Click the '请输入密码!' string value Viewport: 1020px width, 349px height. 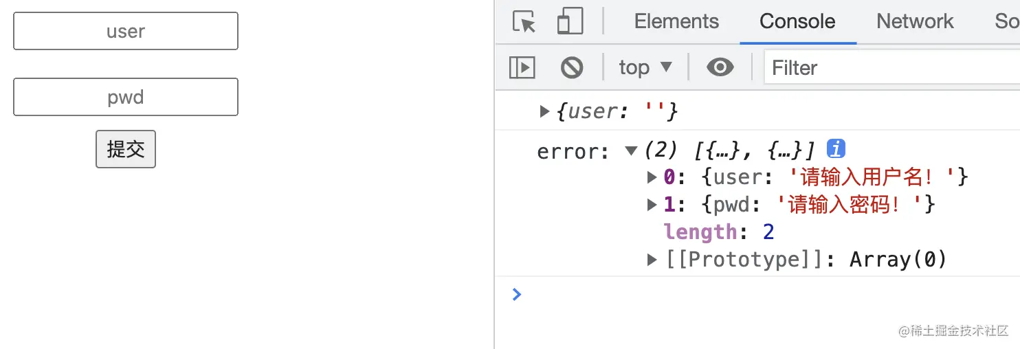click(x=850, y=205)
